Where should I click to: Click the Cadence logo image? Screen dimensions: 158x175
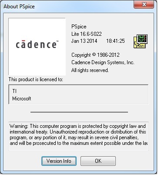click(37, 47)
